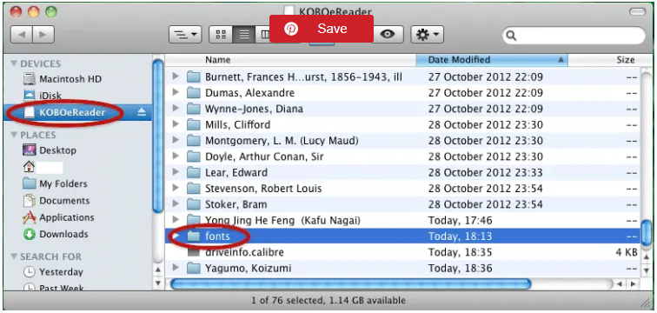Screen dimensions: 657x313
Task: Toggle the toolbar pill button
Action: pos(637,12)
